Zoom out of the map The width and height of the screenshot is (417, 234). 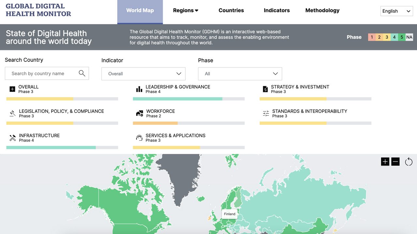click(x=395, y=162)
